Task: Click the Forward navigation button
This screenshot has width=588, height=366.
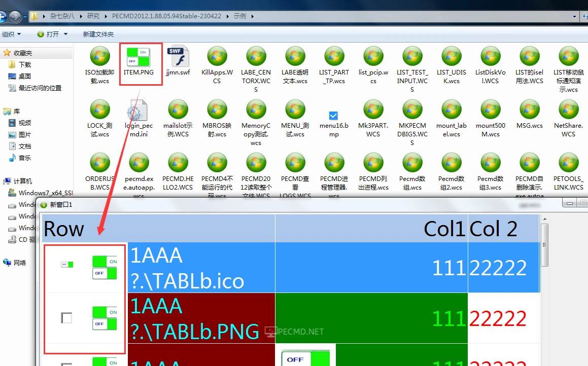Action: pyautogui.click(x=15, y=17)
